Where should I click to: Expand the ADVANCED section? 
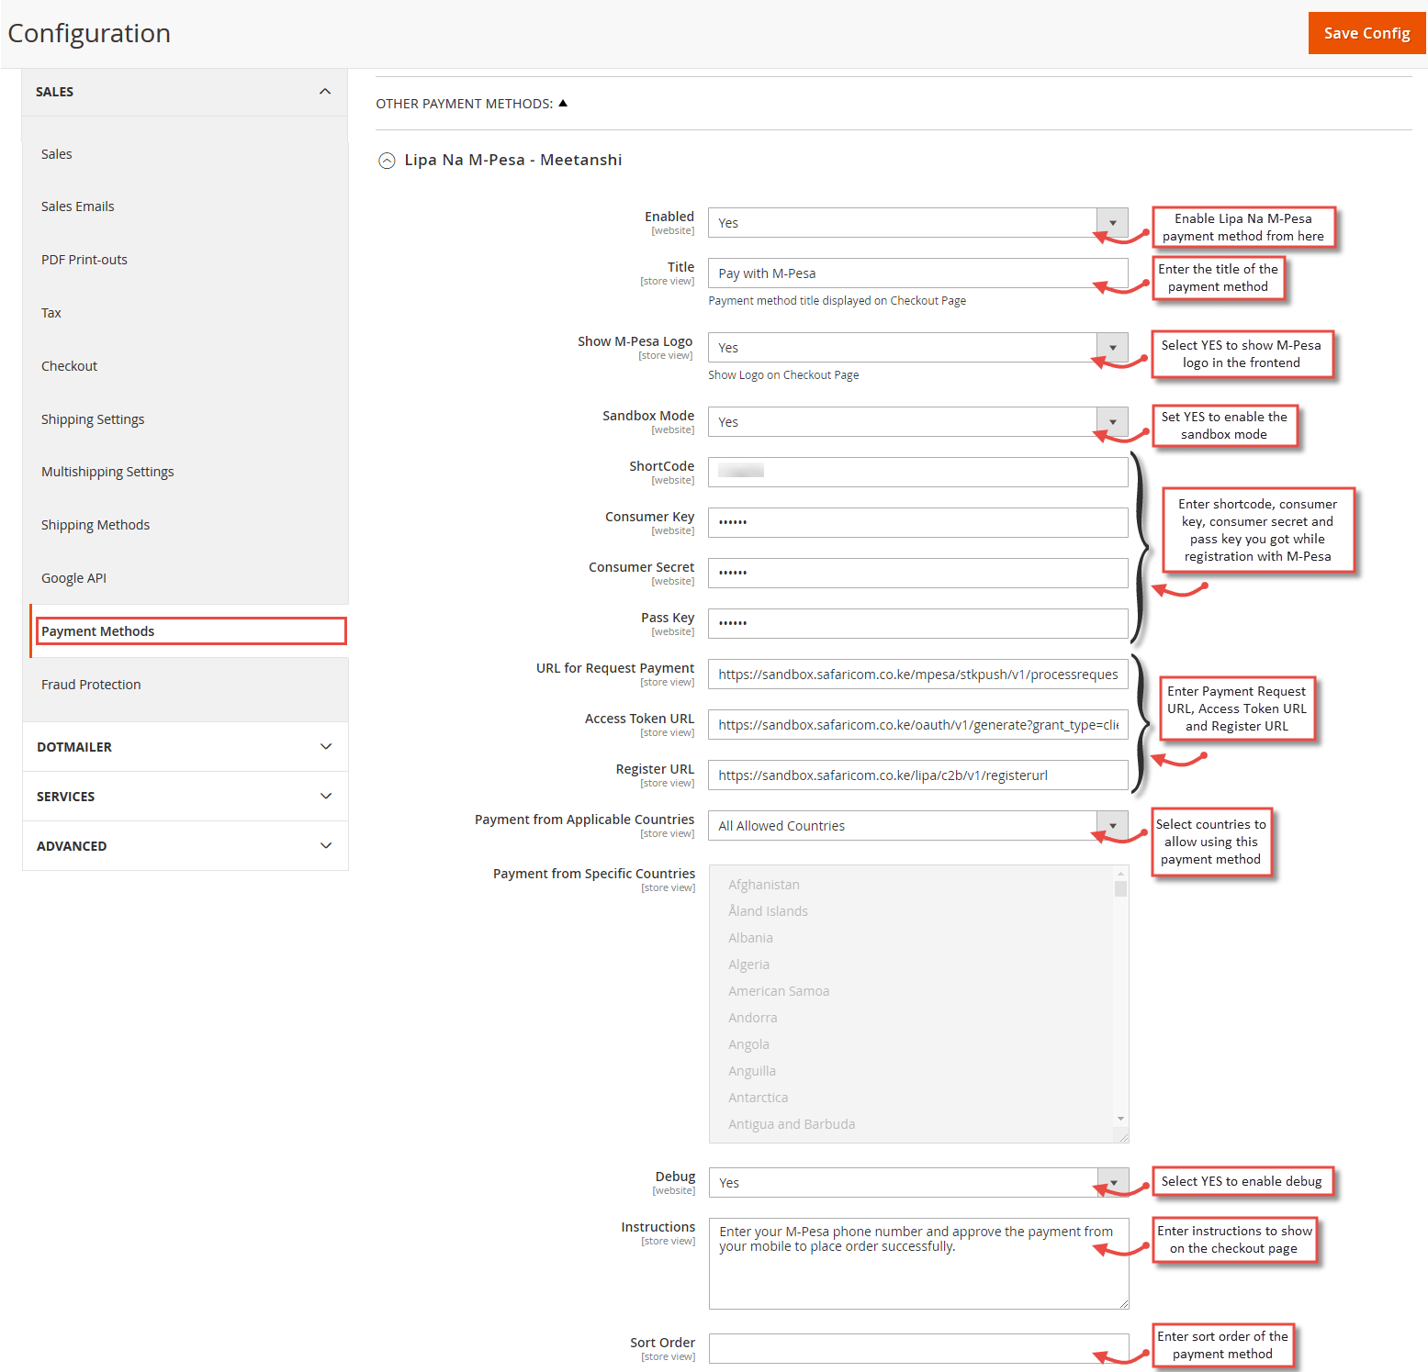click(x=185, y=846)
